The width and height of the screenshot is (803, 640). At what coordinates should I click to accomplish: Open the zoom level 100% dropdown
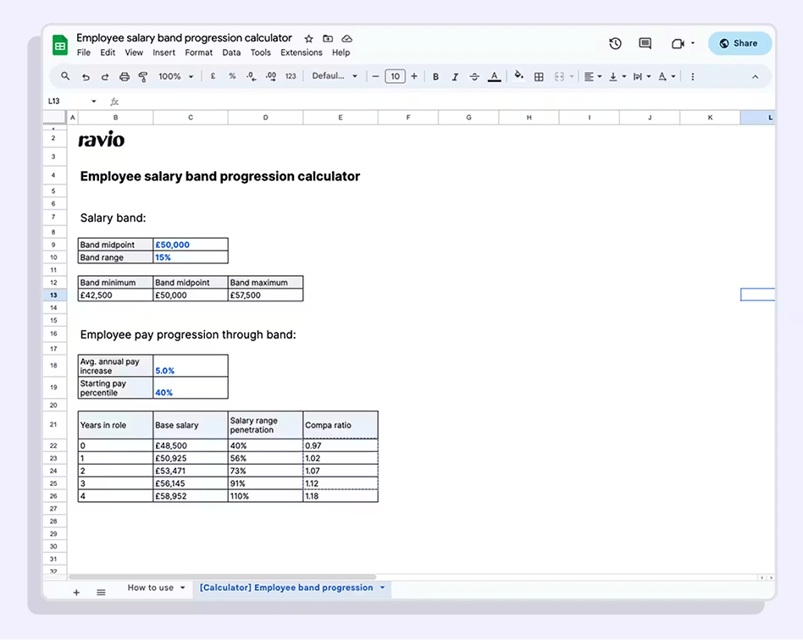175,76
